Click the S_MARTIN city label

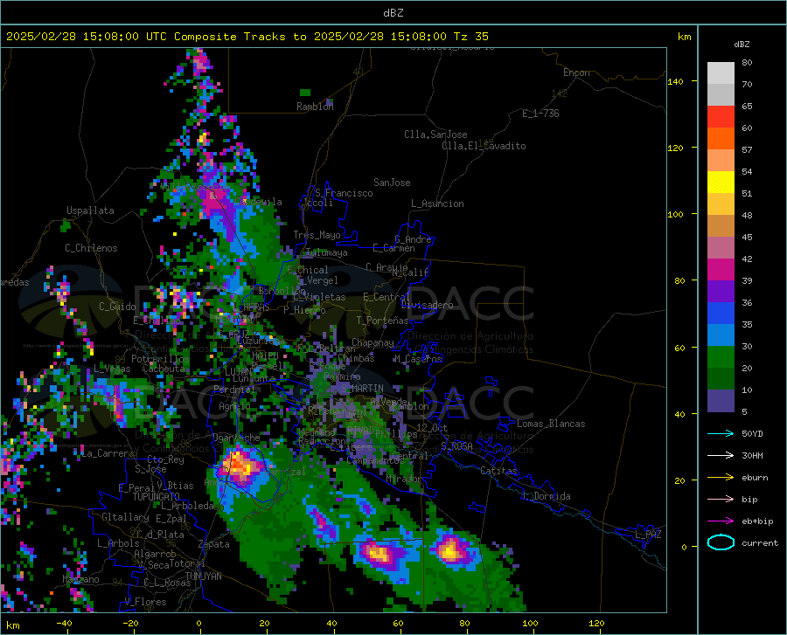(362, 389)
